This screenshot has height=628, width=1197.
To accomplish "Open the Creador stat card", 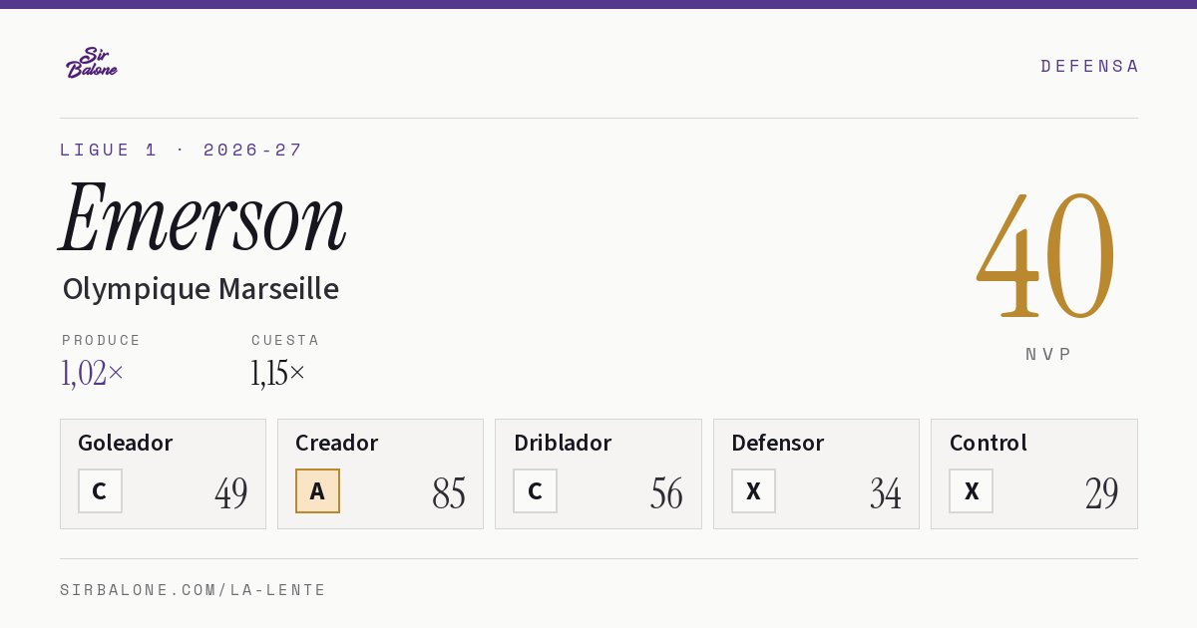I will pos(380,473).
